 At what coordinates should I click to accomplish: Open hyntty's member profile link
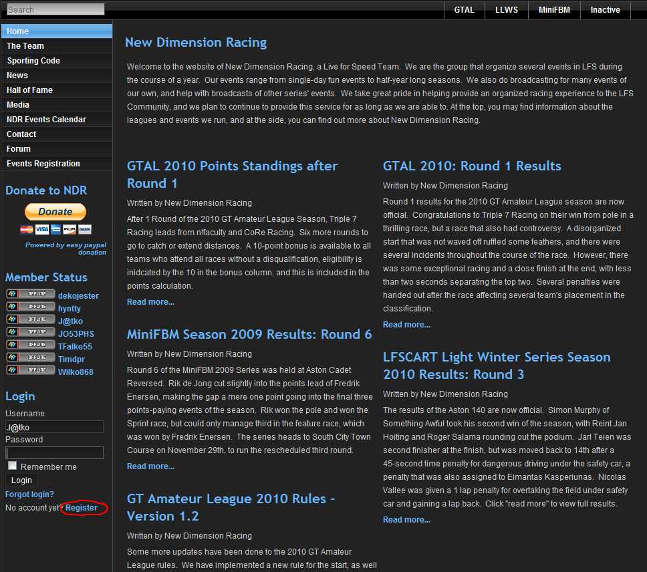pyautogui.click(x=70, y=309)
